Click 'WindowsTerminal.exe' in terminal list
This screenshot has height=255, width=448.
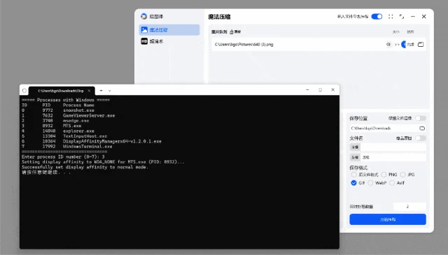coord(87,146)
